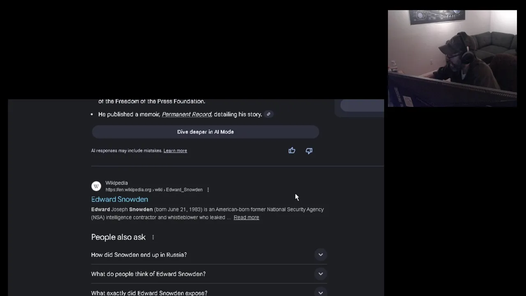The height and width of the screenshot is (296, 526).
Task: Click the thumbs down feedback icon
Action: [309, 150]
